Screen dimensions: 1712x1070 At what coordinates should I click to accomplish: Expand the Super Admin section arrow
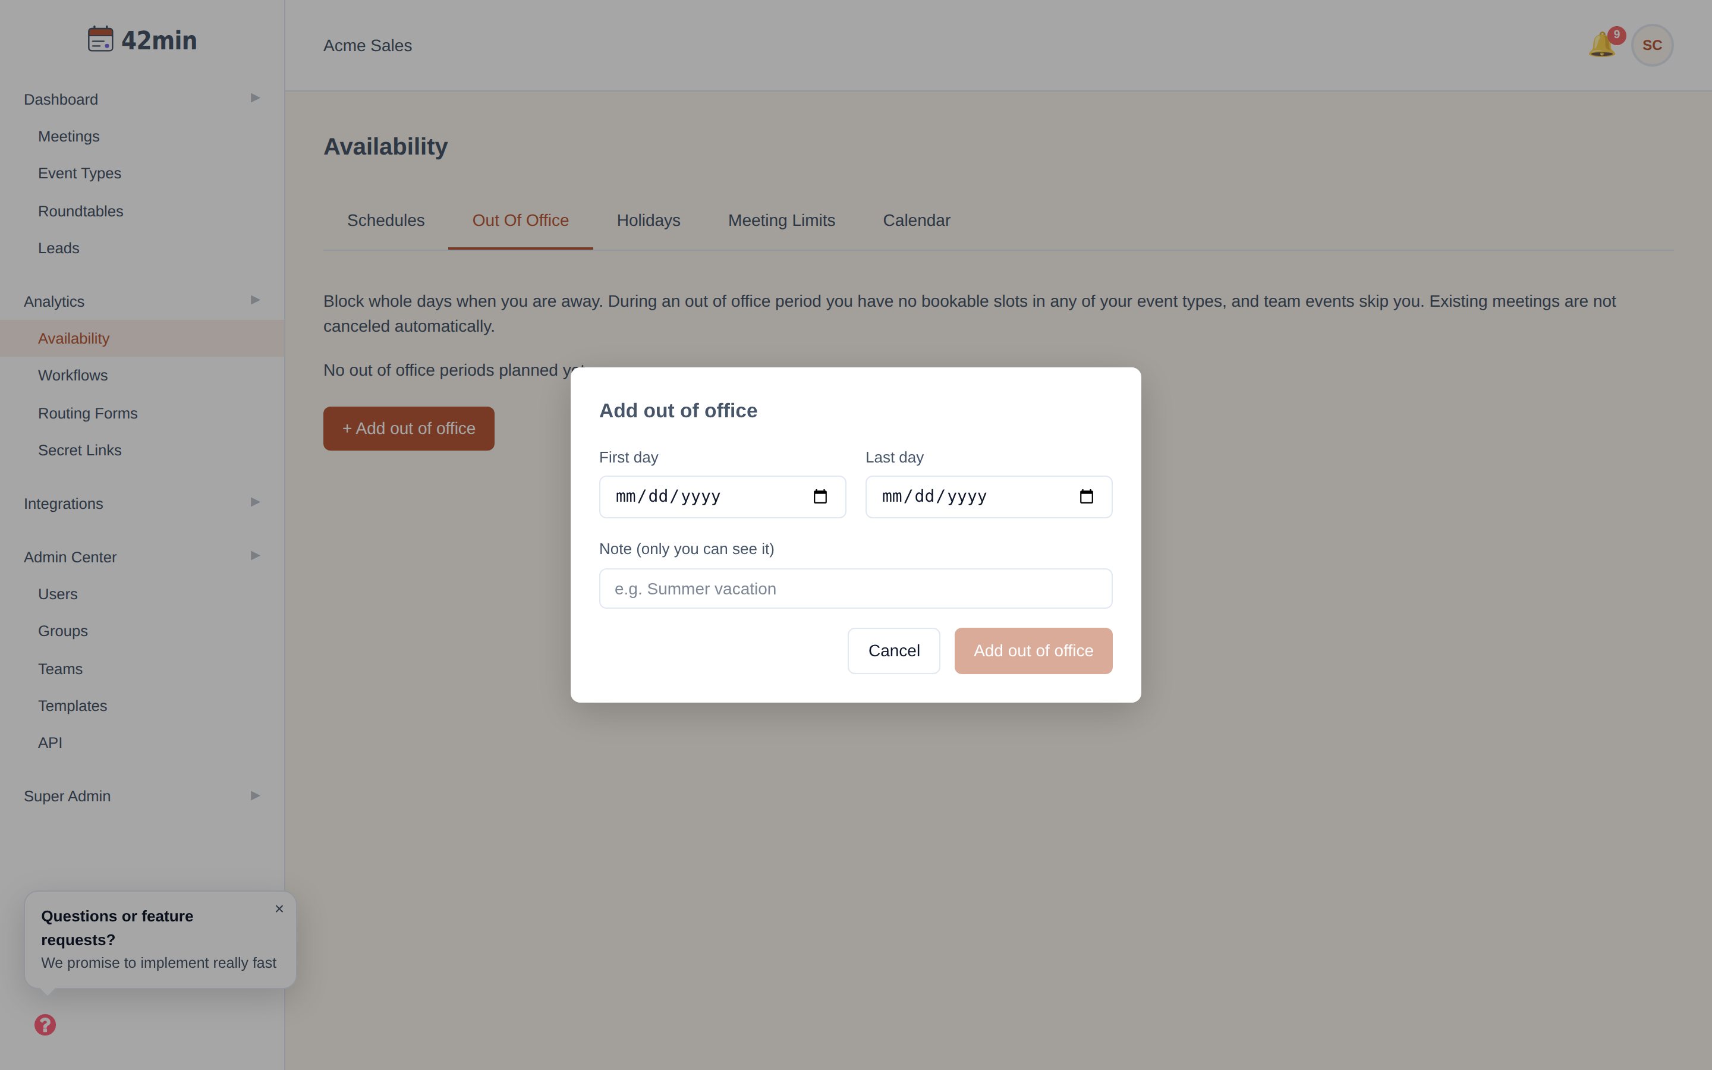click(256, 795)
